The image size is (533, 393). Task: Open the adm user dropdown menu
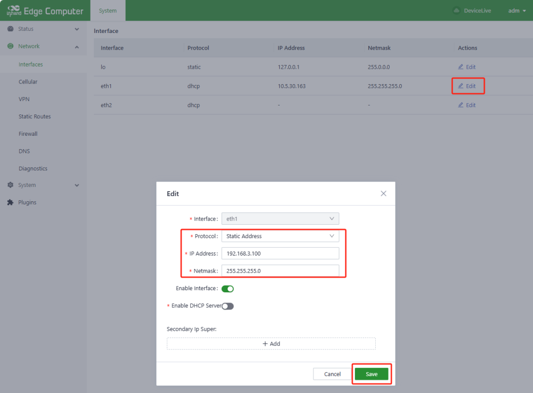(x=516, y=11)
